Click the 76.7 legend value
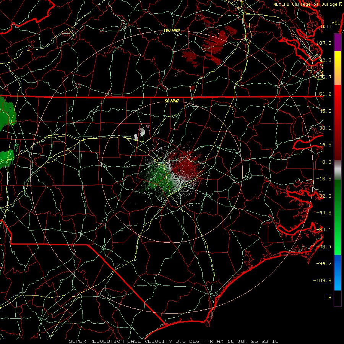Viewport: 344px width, 344px height. (x=325, y=77)
